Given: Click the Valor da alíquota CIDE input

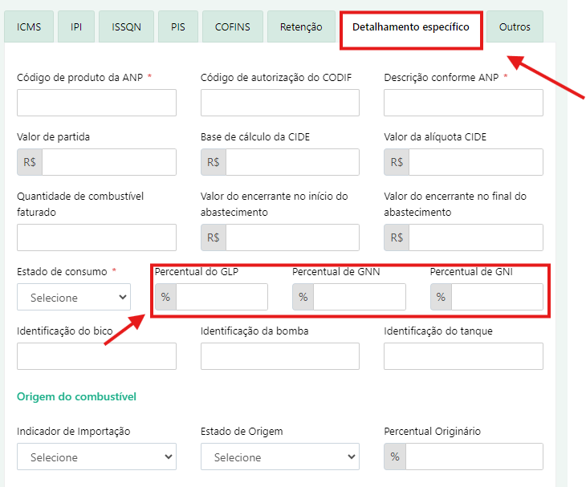Looking at the screenshot, I should pyautogui.click(x=476, y=162).
